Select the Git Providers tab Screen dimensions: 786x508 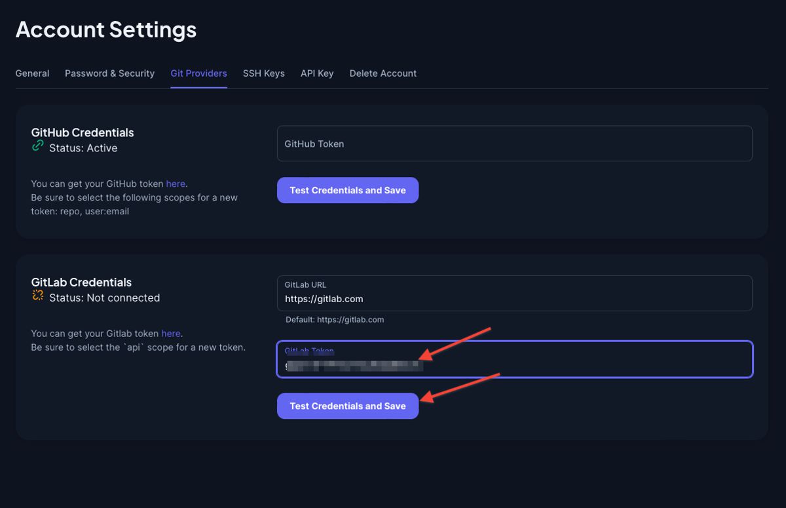(198, 73)
